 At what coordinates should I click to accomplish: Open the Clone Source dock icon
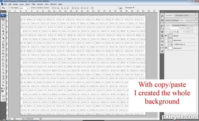coord(162,36)
